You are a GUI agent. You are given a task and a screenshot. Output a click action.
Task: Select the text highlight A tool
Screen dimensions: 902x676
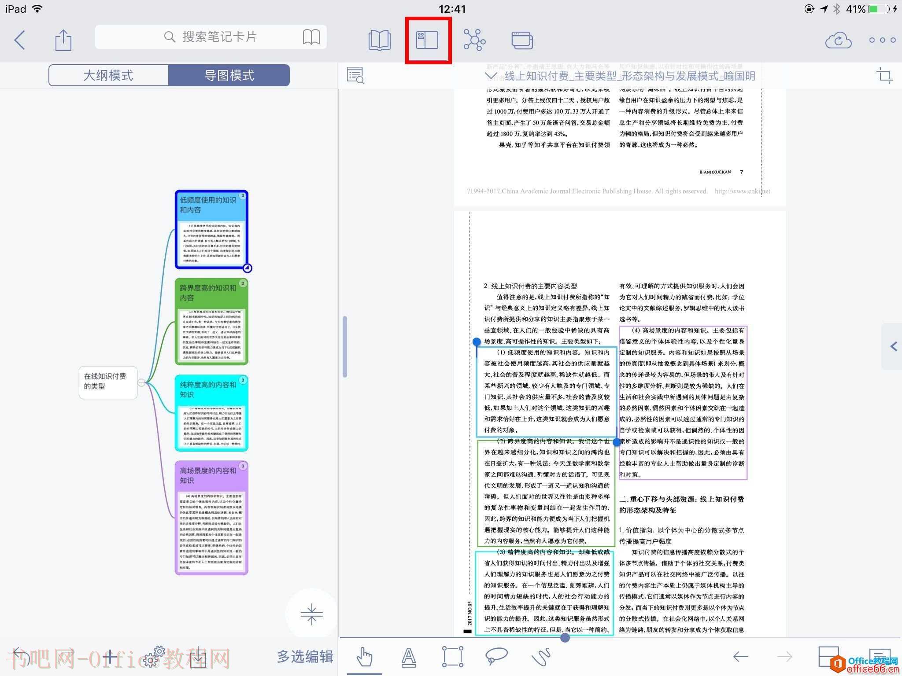pos(409,657)
